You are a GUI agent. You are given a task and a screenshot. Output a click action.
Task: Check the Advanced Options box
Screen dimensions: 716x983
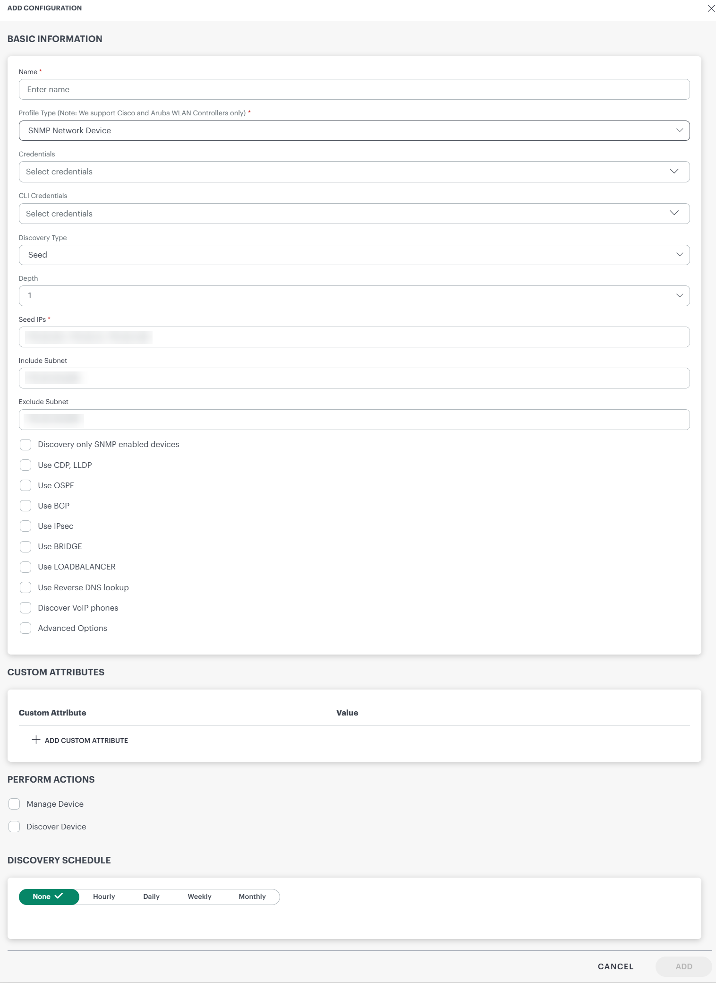[26, 628]
